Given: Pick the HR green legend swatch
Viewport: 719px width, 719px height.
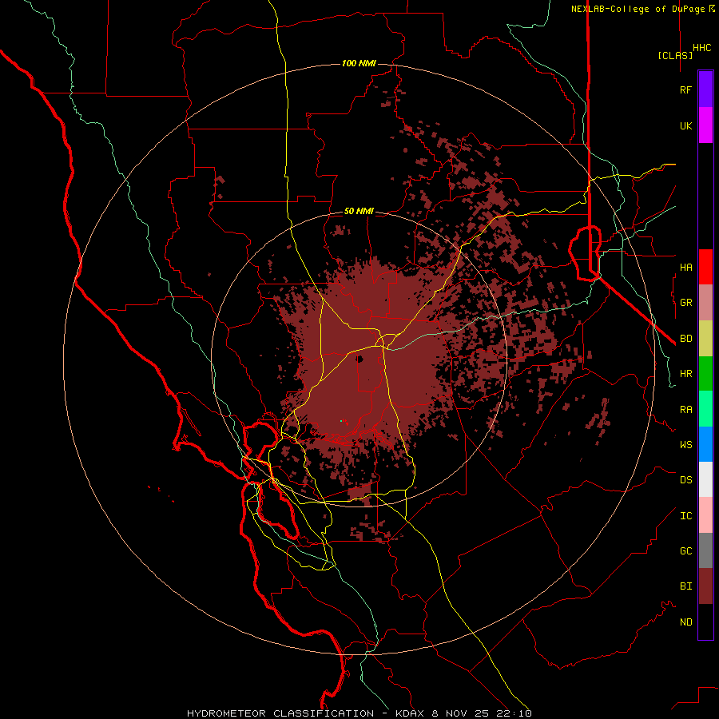Looking at the screenshot, I should tap(705, 374).
